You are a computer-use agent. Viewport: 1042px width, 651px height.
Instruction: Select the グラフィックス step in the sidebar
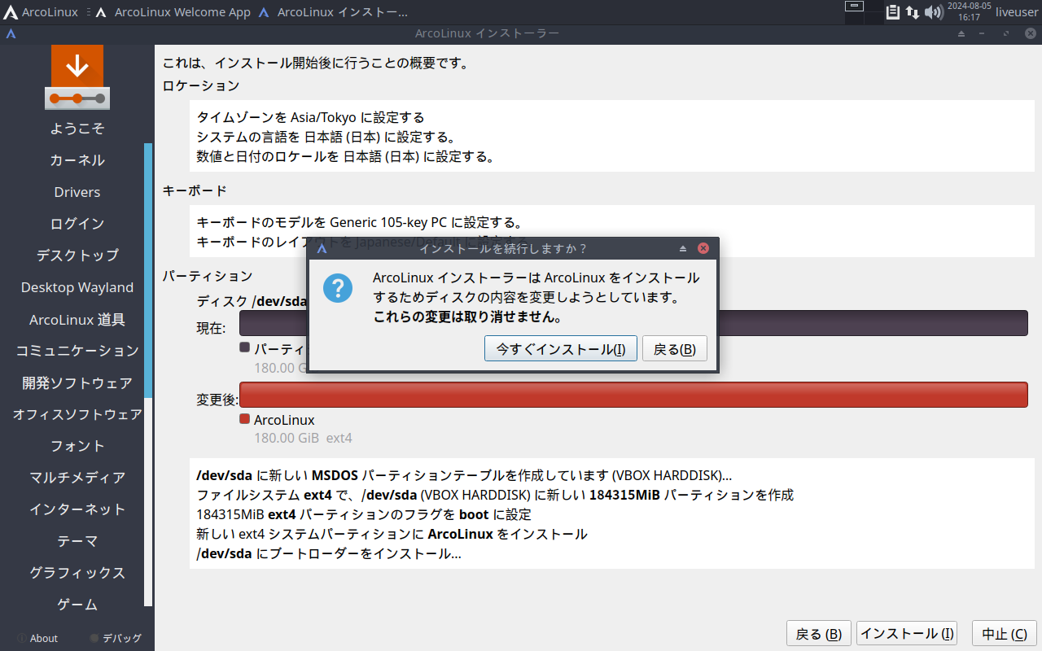(x=77, y=573)
